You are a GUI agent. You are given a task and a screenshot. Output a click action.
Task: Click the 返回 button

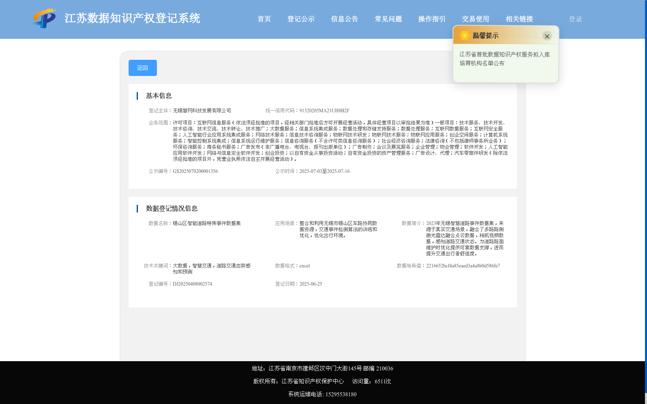[x=143, y=68]
